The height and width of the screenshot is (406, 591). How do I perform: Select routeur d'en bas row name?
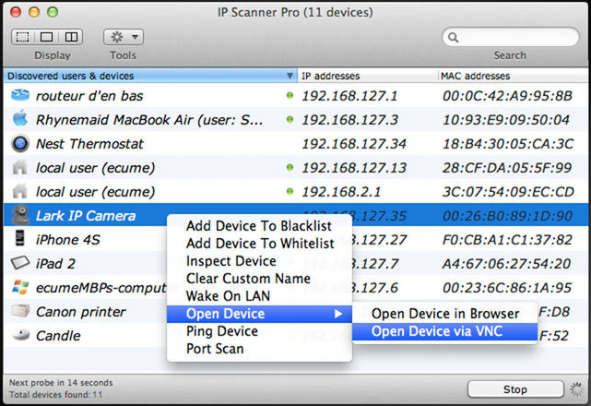(x=89, y=96)
